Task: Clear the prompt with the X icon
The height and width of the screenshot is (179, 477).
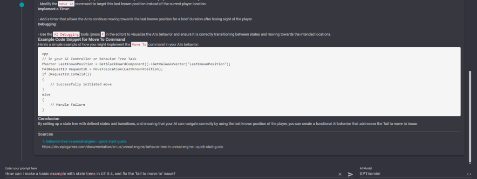Action: (x=340, y=174)
